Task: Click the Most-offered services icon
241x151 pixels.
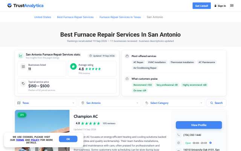Action: tap(127, 56)
